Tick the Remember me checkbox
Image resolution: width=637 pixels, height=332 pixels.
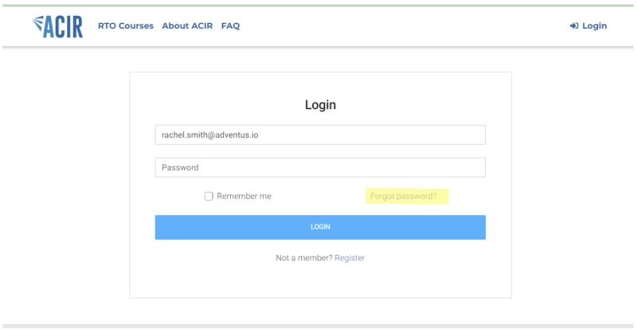[x=209, y=197]
